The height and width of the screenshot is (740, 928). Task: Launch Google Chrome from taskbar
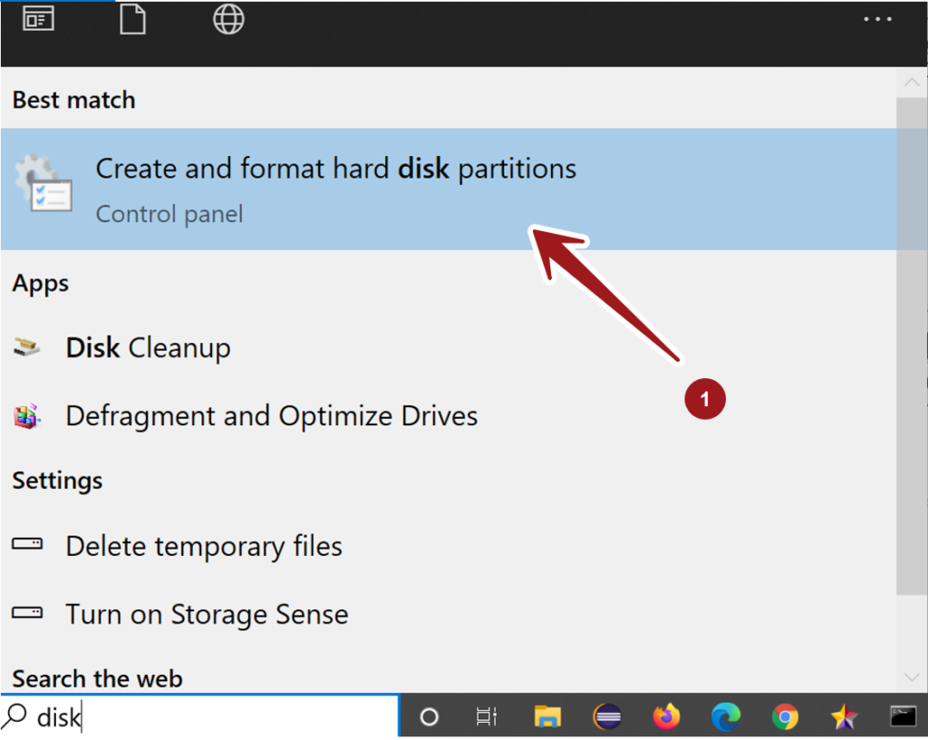point(785,717)
